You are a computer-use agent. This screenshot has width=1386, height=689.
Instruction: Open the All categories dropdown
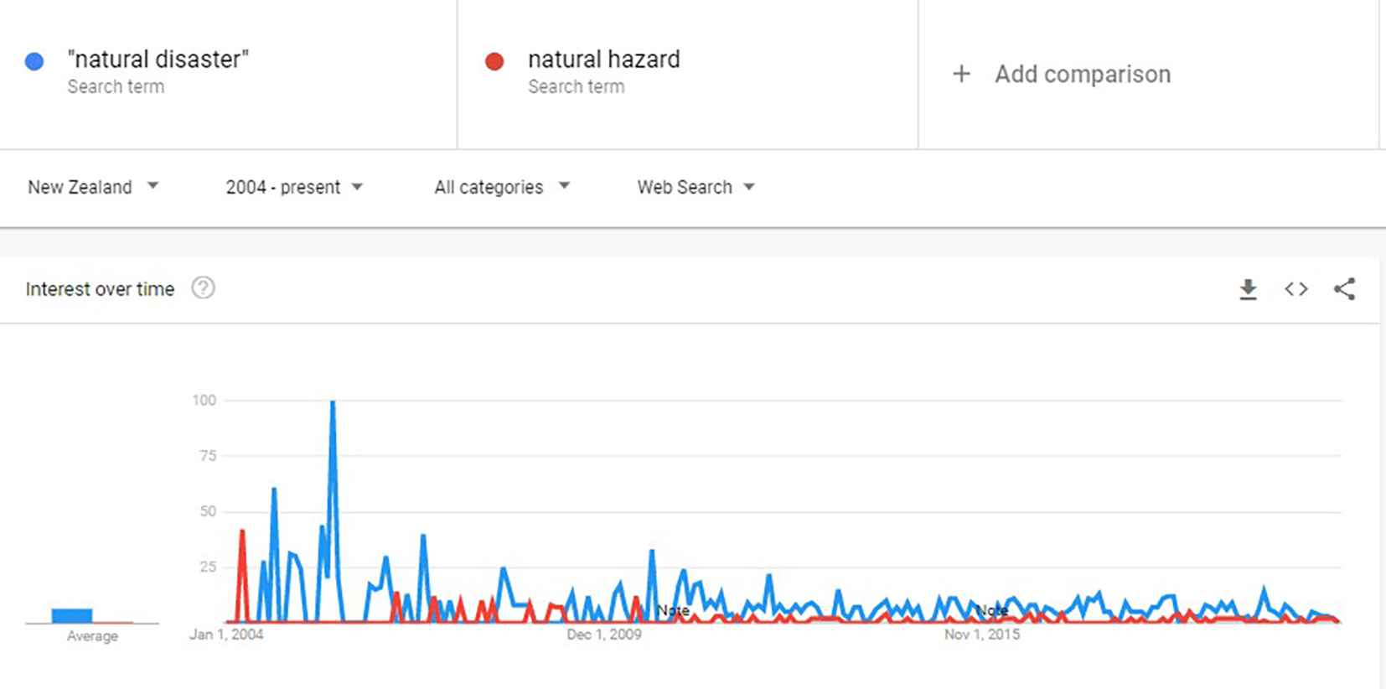tap(502, 187)
